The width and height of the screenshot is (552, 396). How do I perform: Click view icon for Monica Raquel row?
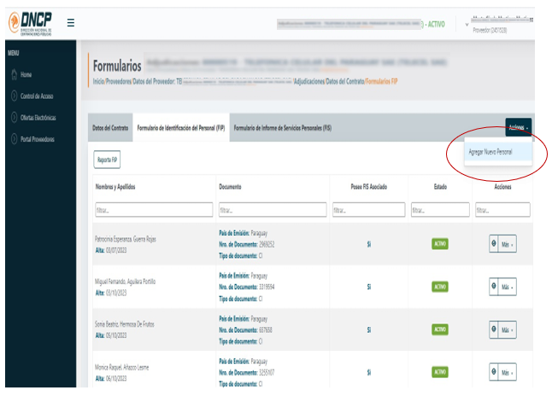(x=494, y=372)
